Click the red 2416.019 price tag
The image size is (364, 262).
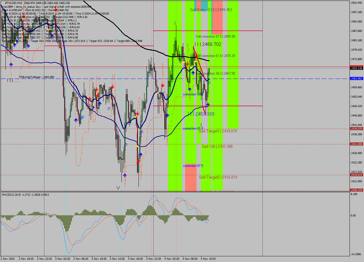tap(357, 175)
